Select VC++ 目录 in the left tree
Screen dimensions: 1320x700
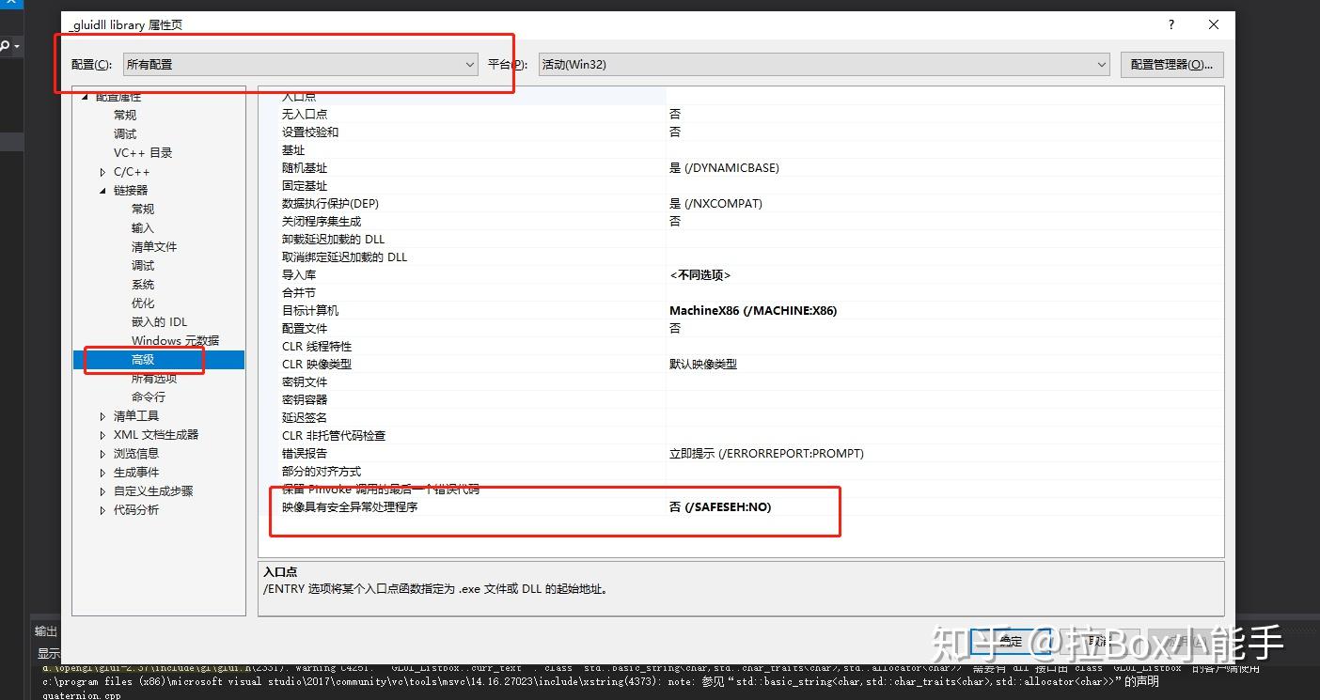(x=145, y=151)
